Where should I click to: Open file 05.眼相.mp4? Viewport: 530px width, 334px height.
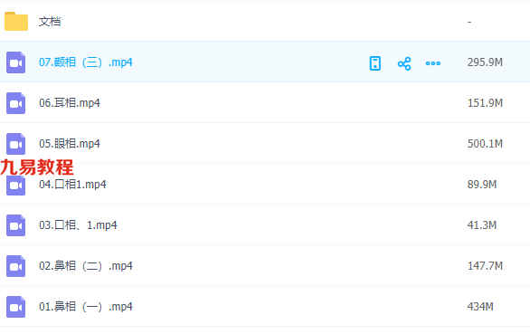coord(70,144)
